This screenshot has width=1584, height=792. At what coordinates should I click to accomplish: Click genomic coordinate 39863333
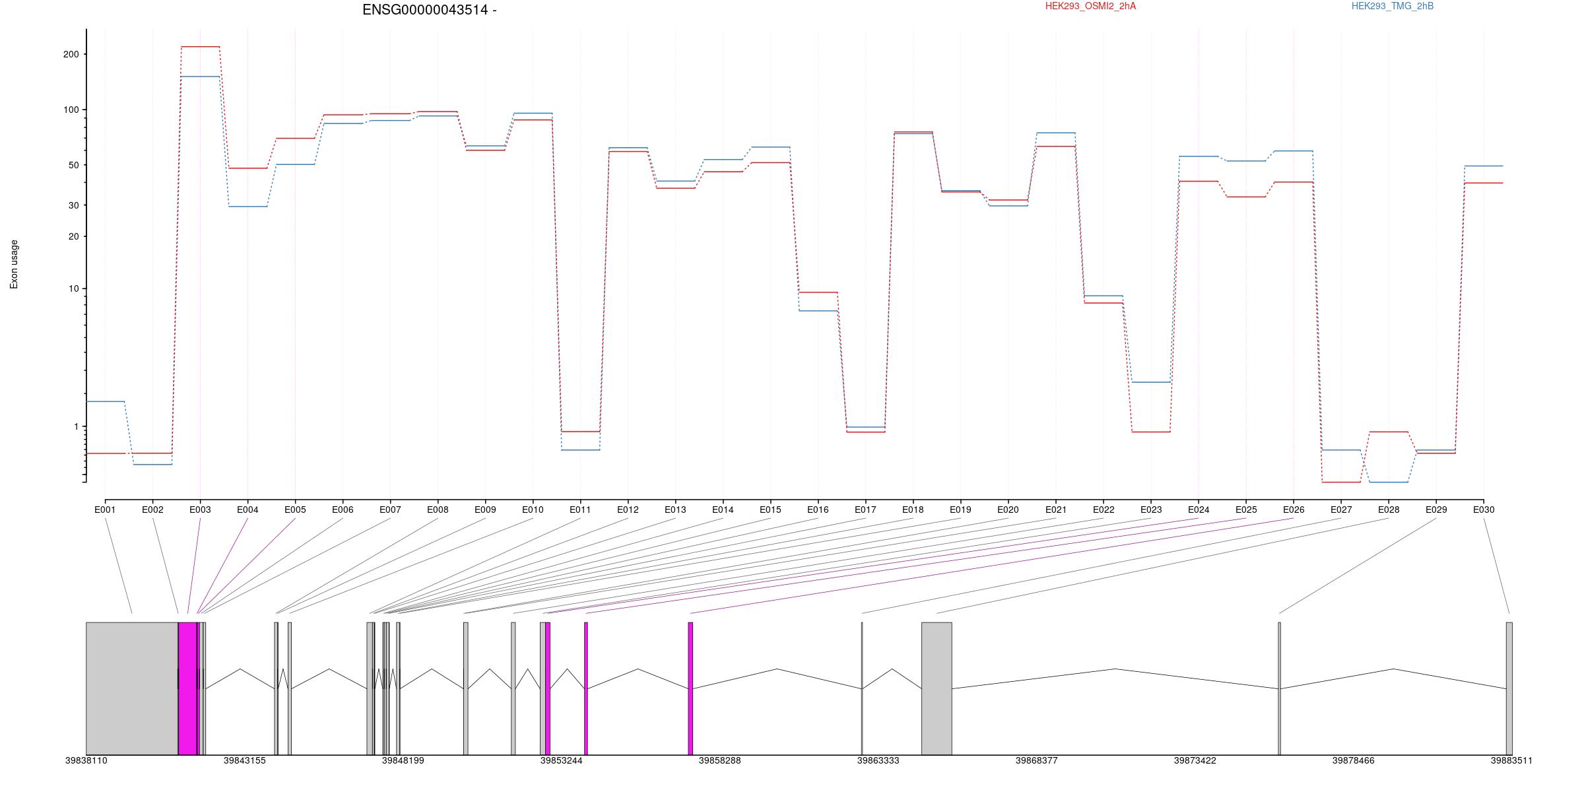click(878, 760)
